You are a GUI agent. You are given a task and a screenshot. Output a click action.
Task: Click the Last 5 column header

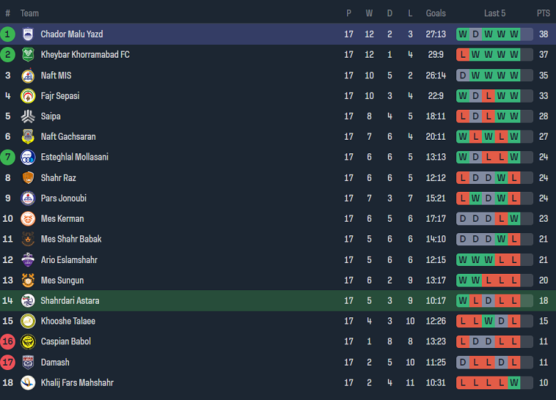pyautogui.click(x=495, y=14)
